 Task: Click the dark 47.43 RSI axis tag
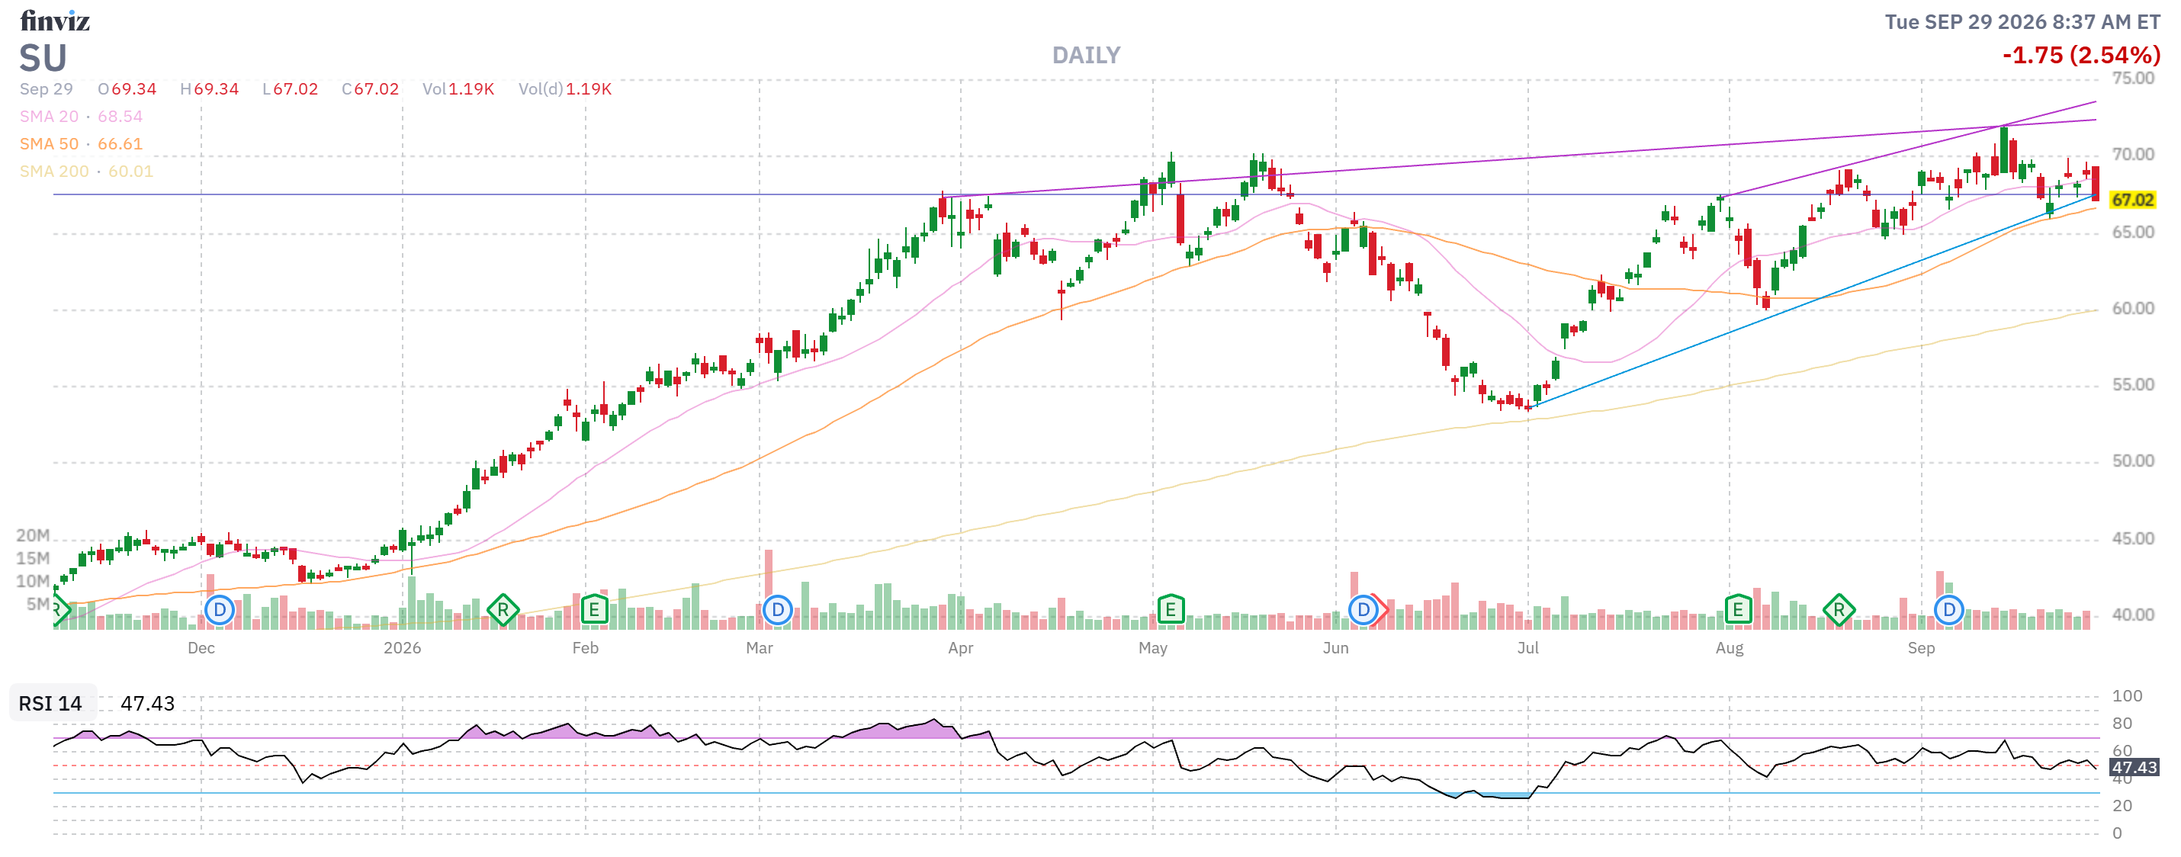(x=2134, y=767)
